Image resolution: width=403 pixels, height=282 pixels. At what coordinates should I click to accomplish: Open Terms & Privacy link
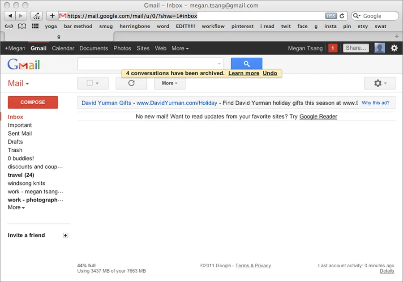tap(253, 265)
